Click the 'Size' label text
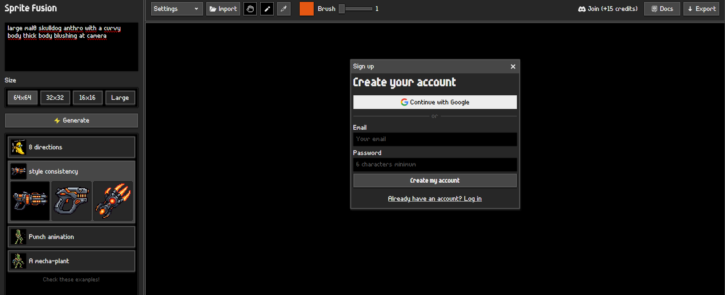The image size is (725, 295). (x=10, y=80)
